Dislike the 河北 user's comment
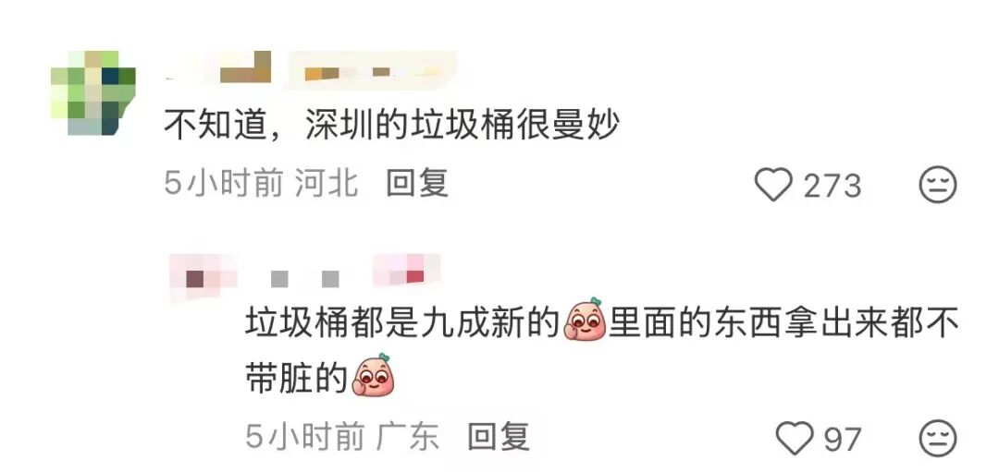Image resolution: width=999 pixels, height=472 pixels. click(x=938, y=185)
